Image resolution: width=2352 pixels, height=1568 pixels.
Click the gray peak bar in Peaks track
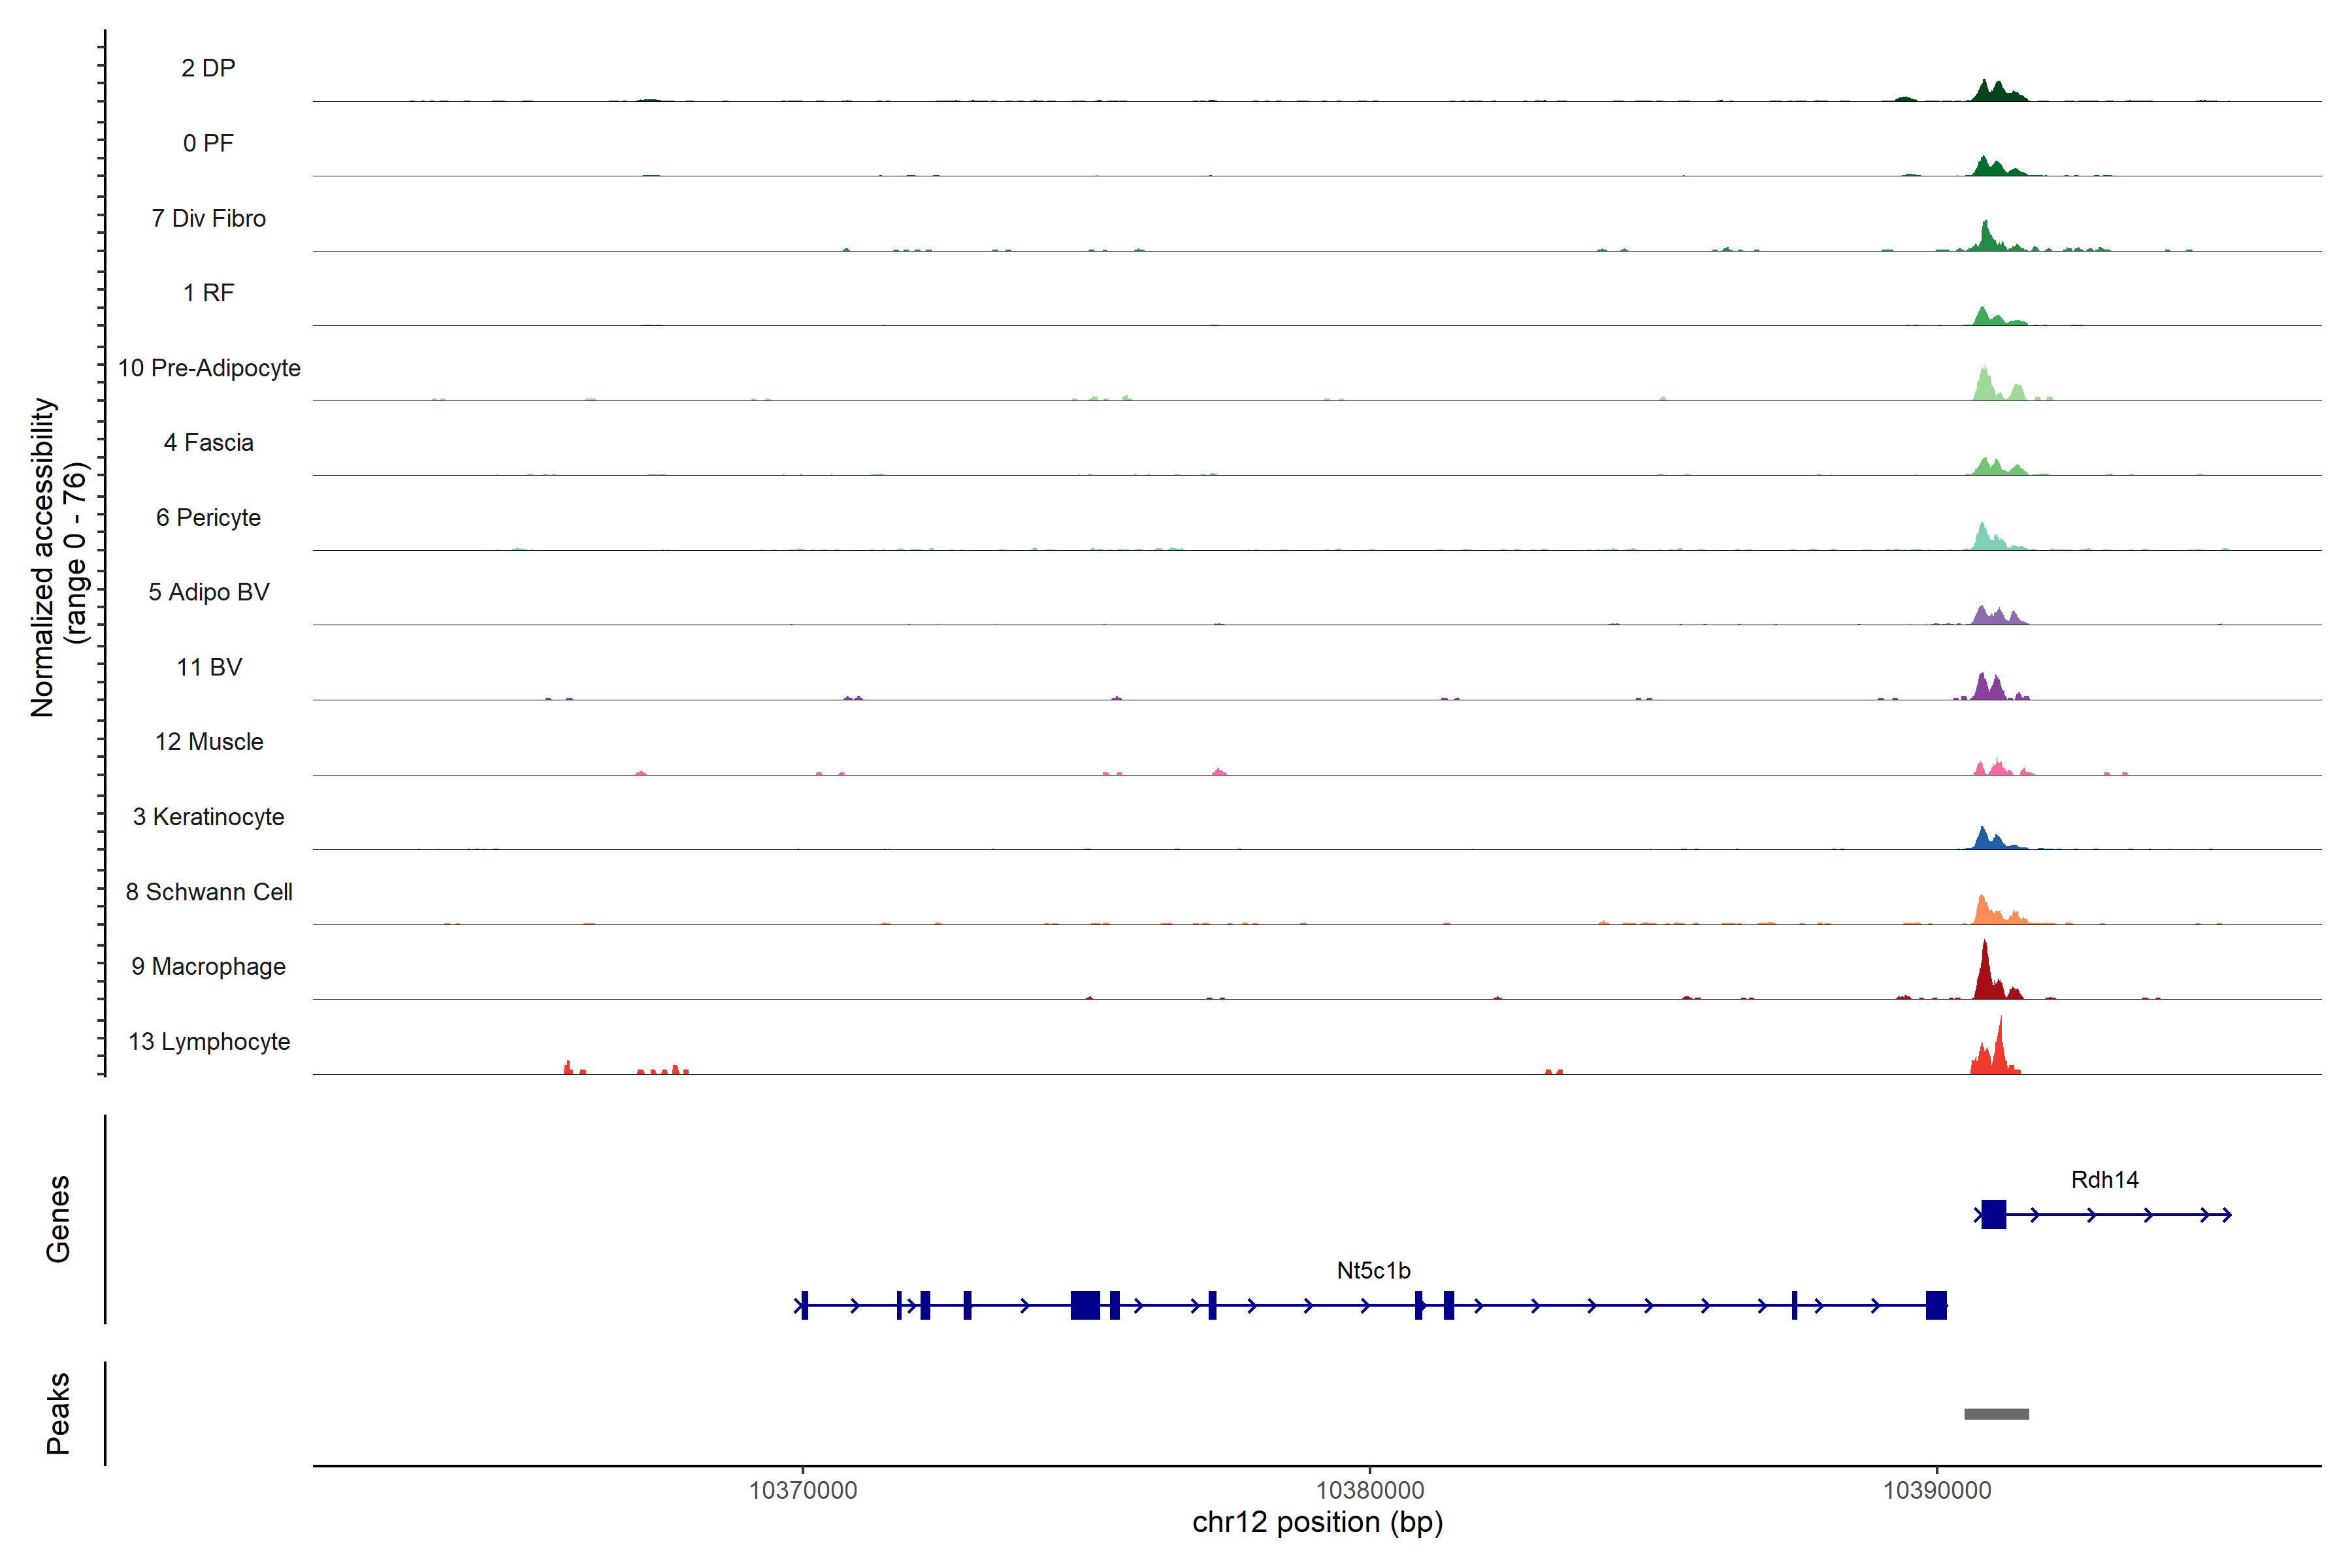click(x=1996, y=1414)
